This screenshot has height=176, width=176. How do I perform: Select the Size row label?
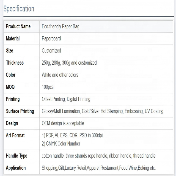coord(10,51)
